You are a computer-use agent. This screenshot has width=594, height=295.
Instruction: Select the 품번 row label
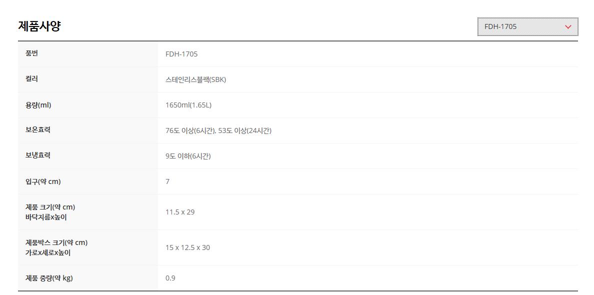(31, 53)
